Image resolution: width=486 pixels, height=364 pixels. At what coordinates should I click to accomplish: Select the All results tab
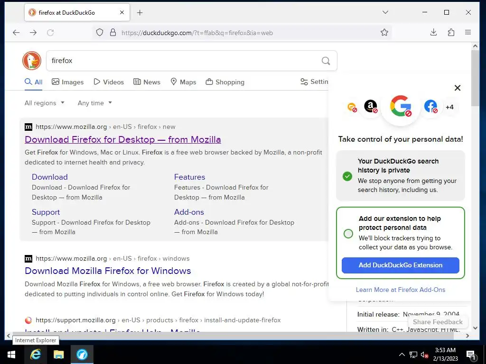click(x=34, y=82)
